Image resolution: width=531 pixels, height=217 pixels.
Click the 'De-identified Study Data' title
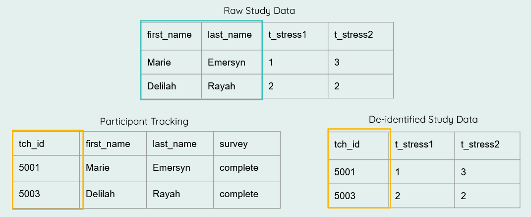coord(423,119)
